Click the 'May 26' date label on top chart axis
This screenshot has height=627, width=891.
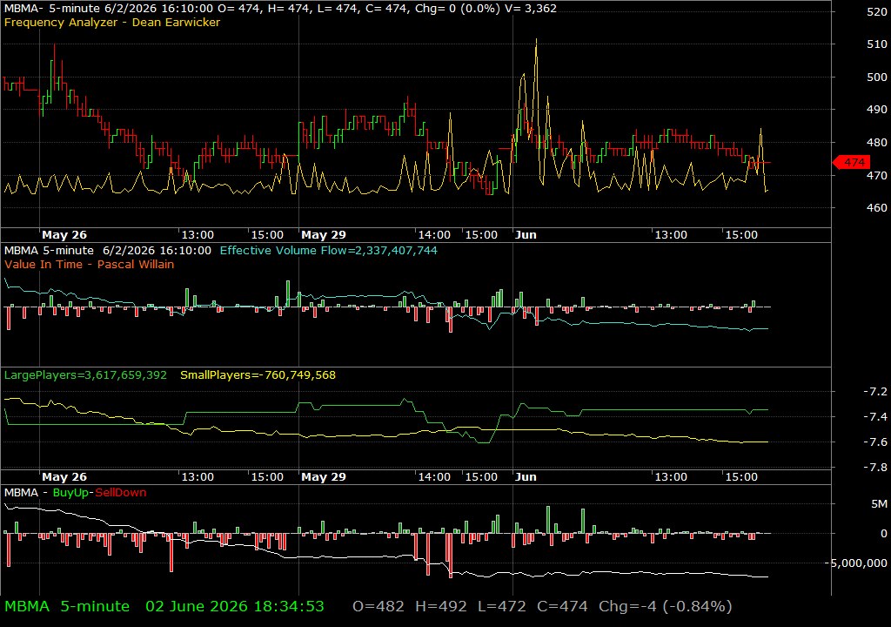point(64,235)
